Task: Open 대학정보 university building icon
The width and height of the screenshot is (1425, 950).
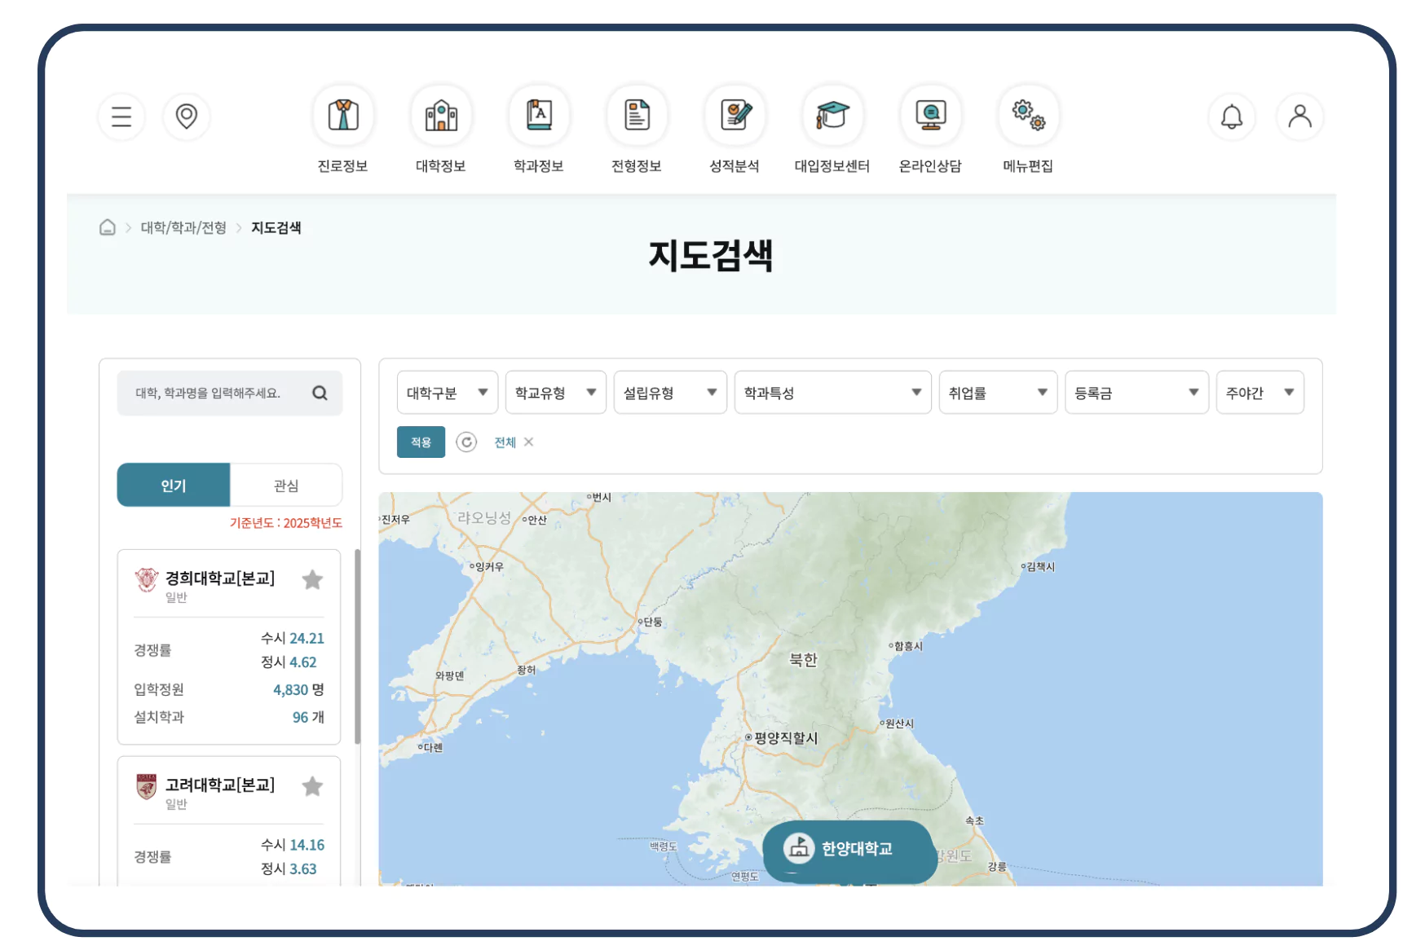Action: point(441,115)
